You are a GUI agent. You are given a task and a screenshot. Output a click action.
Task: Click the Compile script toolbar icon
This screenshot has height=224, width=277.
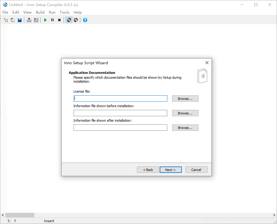tap(29, 20)
